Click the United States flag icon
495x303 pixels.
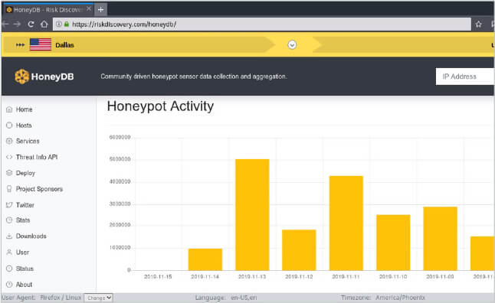pyautogui.click(x=41, y=44)
